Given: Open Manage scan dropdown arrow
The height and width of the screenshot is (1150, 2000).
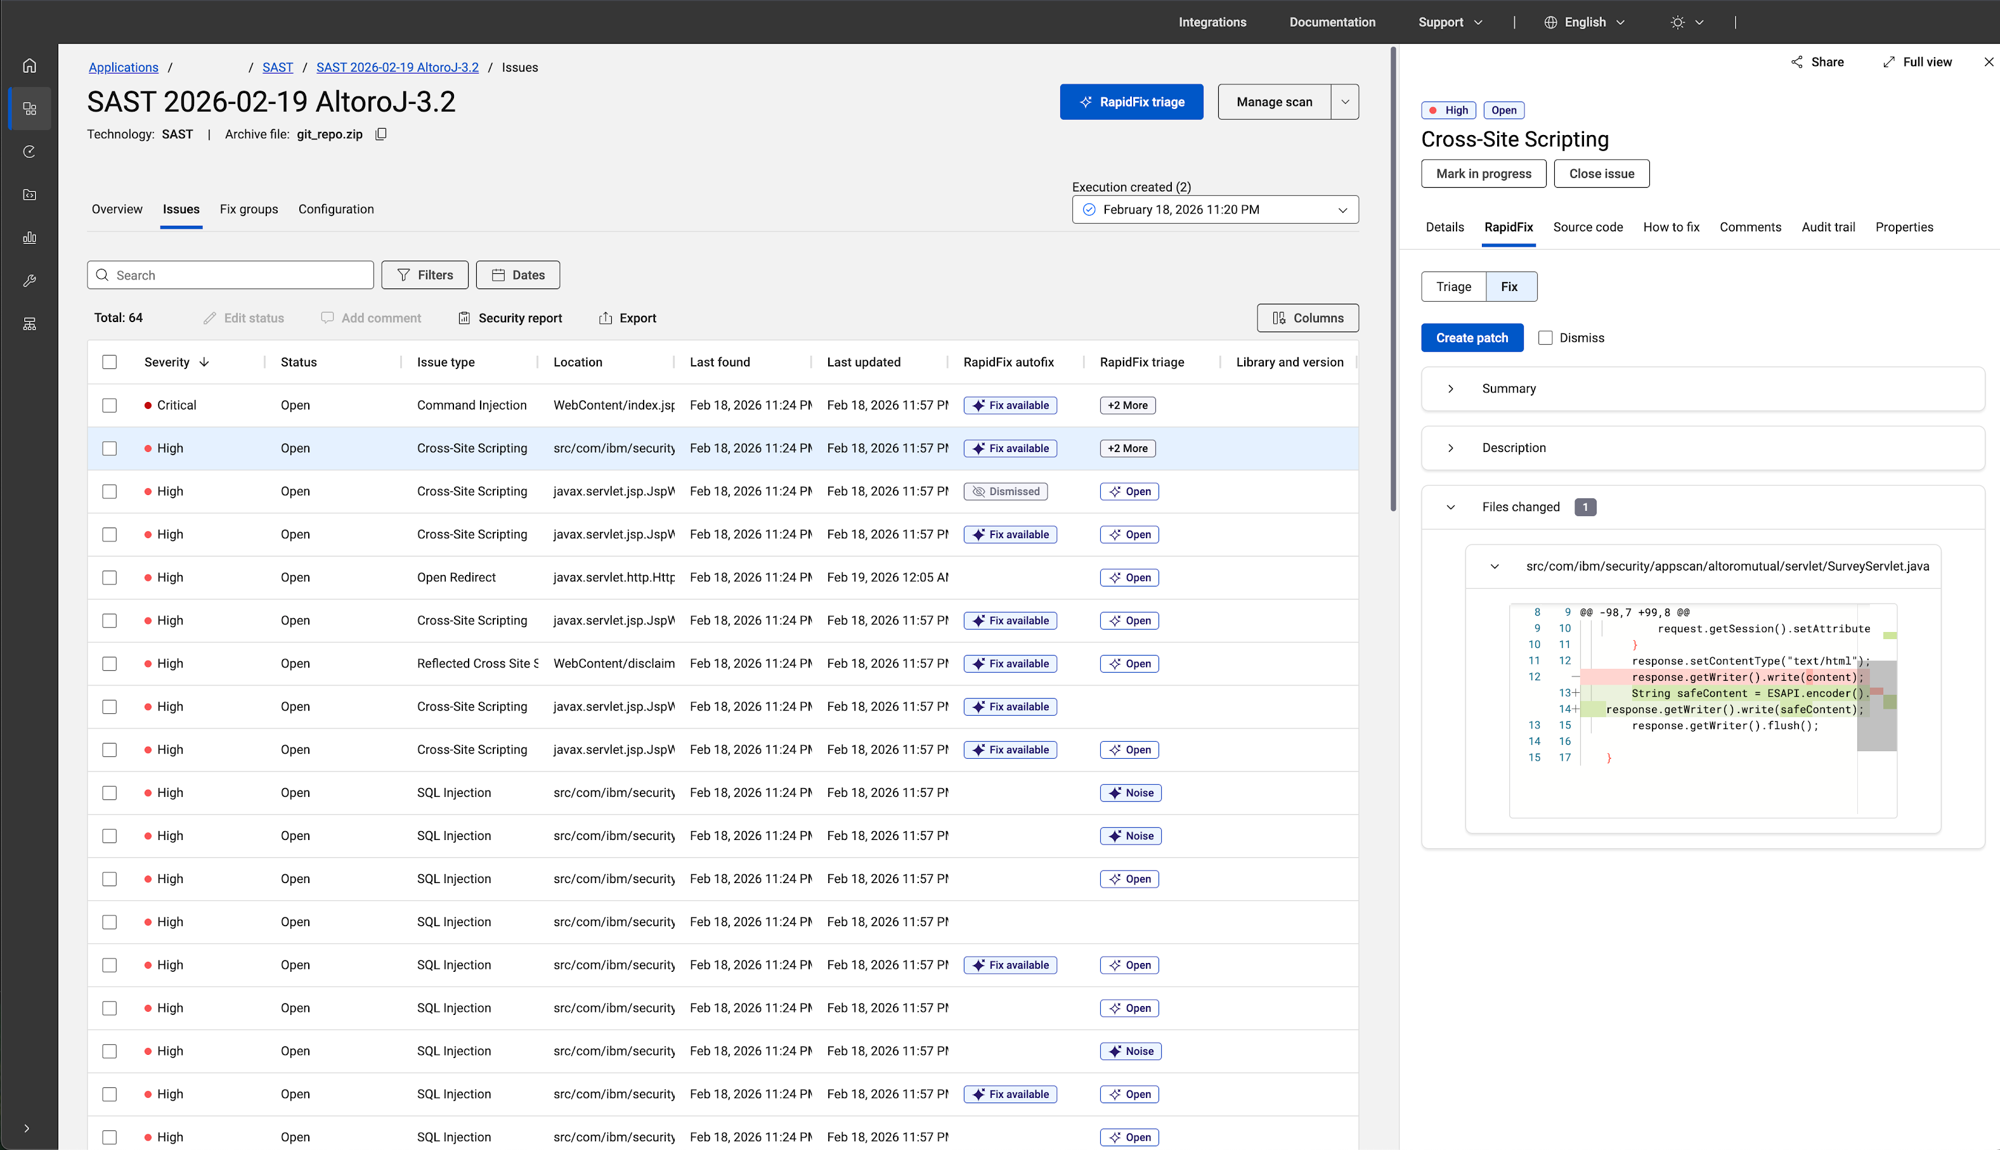Looking at the screenshot, I should tap(1344, 102).
